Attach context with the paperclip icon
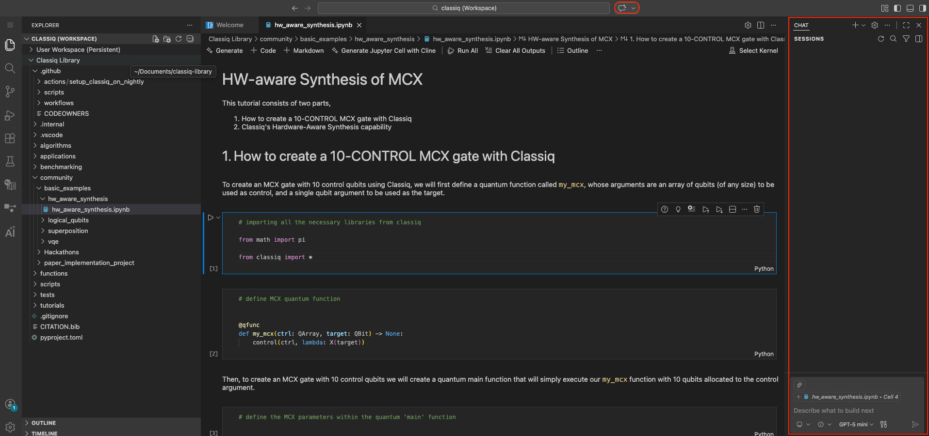This screenshot has height=436, width=929. [x=799, y=385]
